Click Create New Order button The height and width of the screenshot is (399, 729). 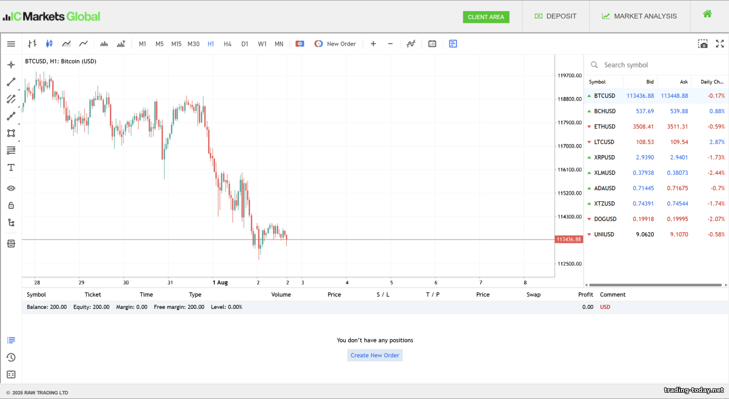(x=375, y=355)
